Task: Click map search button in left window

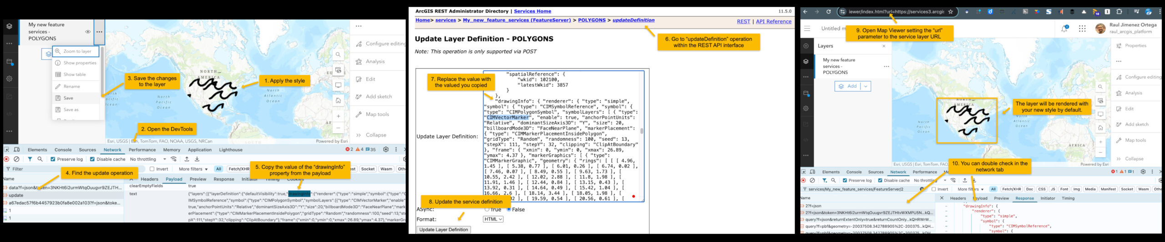Action: point(338,54)
